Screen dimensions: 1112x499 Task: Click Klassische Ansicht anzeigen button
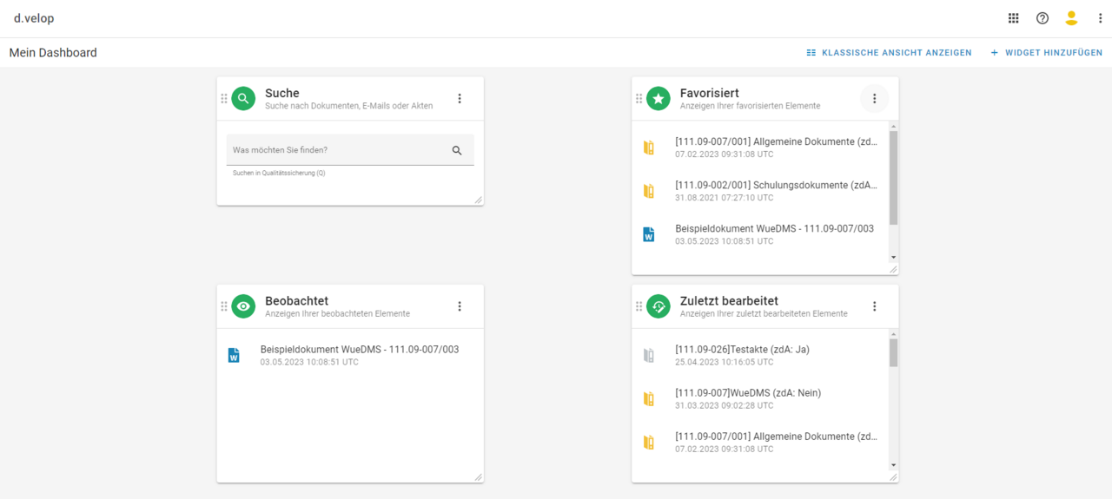(x=889, y=53)
